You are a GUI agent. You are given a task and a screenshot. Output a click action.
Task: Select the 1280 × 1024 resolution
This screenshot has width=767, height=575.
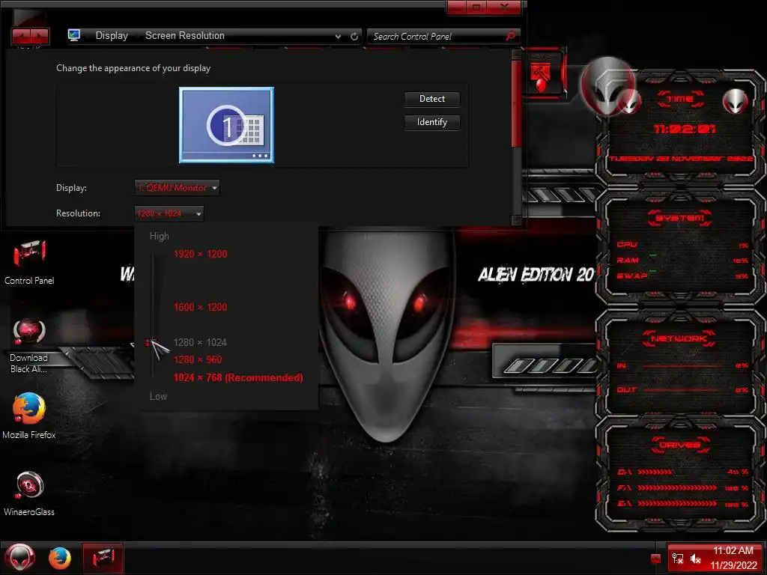(201, 343)
